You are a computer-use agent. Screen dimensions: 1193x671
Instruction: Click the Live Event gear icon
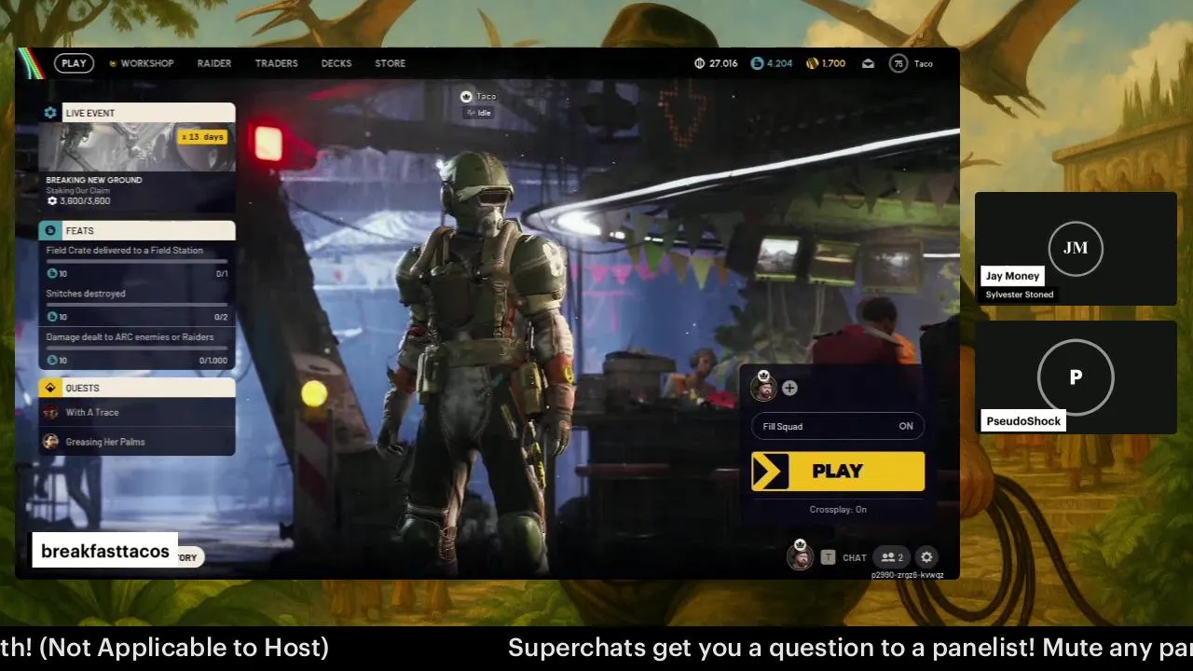pyautogui.click(x=50, y=113)
